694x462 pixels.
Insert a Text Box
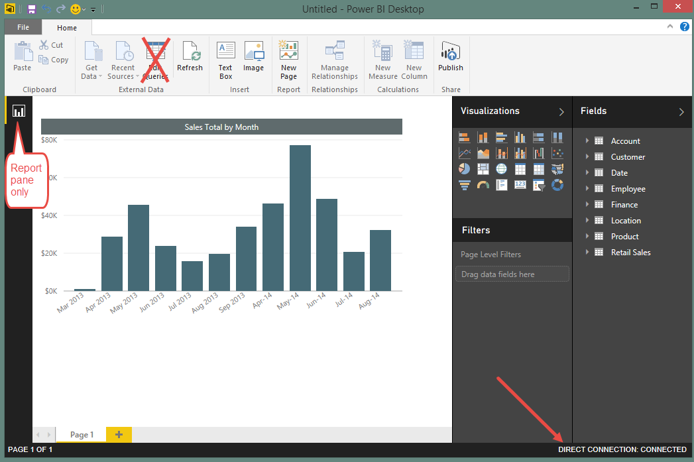226,60
